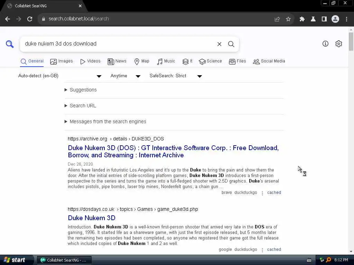354x265 pixels.
Task: Reload the search page
Action: tap(30, 19)
